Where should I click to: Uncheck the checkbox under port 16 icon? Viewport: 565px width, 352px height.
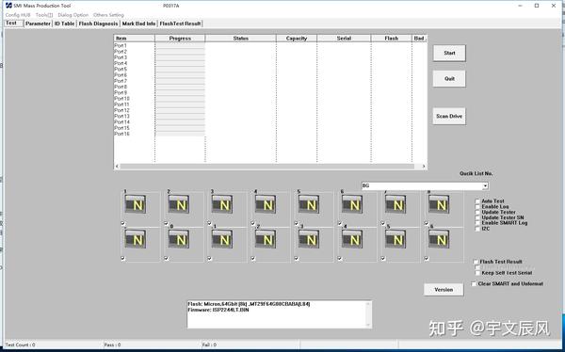tap(427, 258)
